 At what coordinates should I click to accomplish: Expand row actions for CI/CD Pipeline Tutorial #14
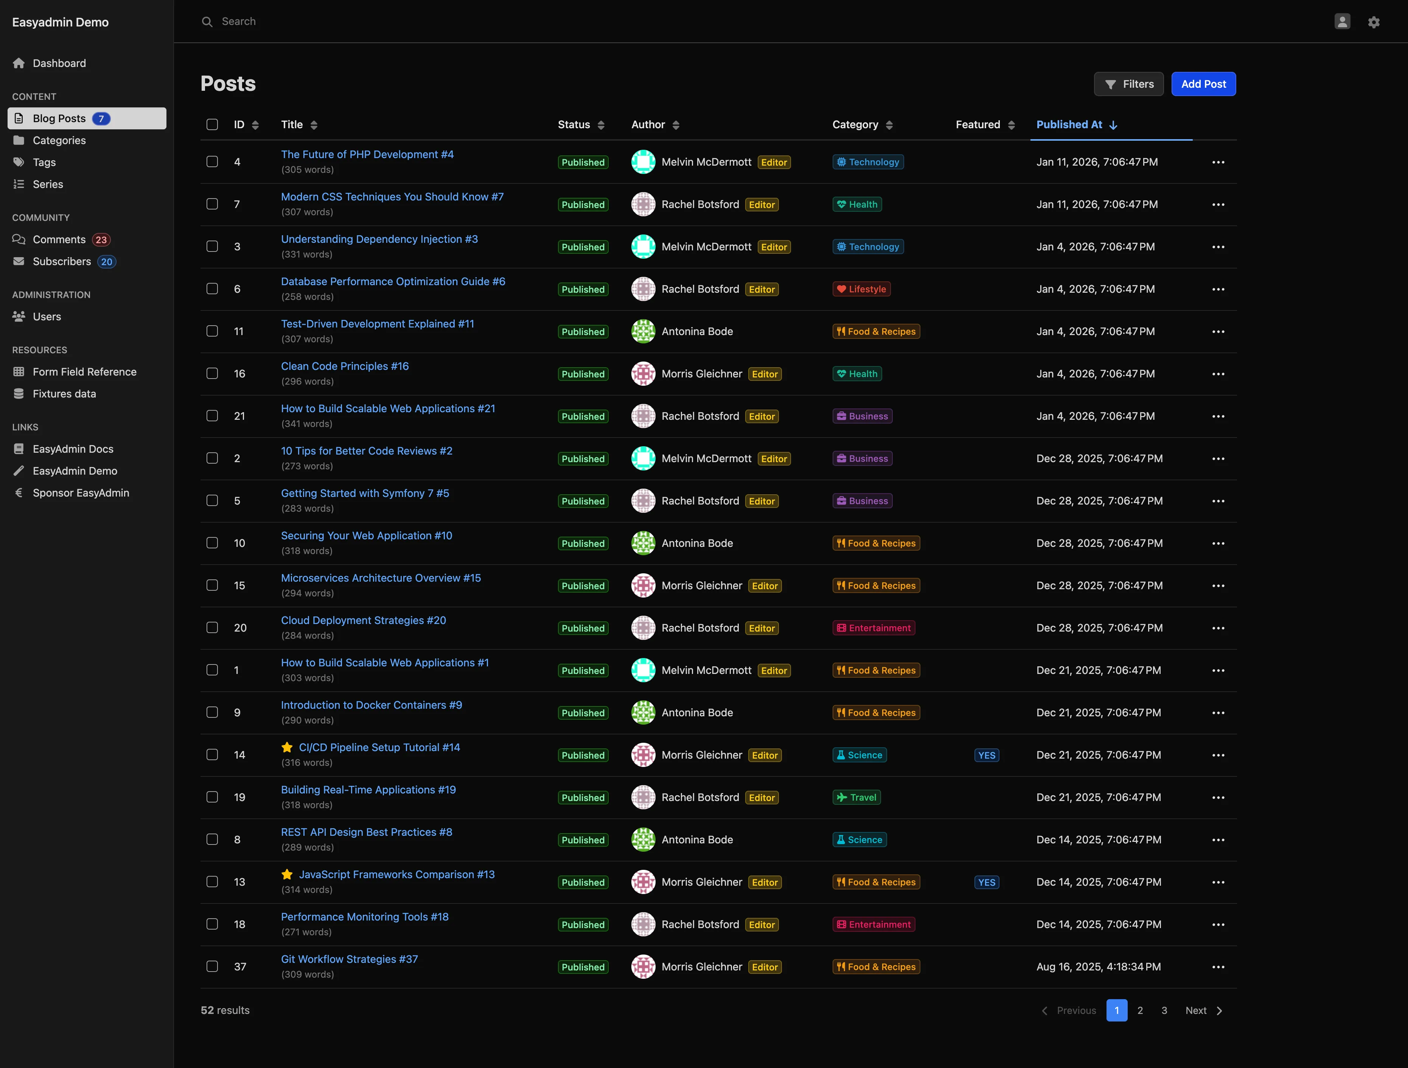tap(1218, 756)
